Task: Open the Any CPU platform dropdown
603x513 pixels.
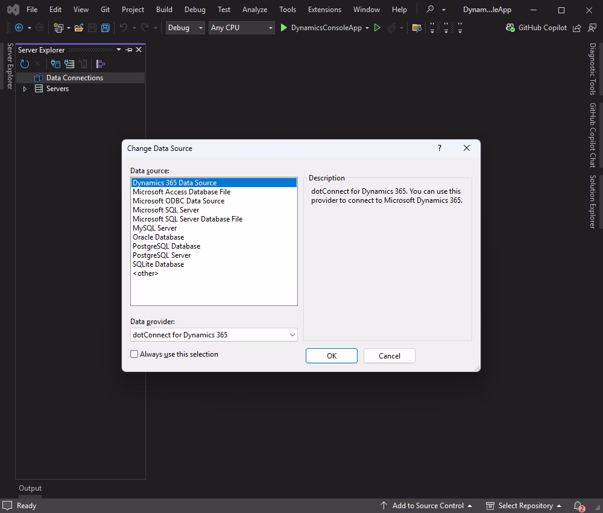Action: pyautogui.click(x=242, y=28)
